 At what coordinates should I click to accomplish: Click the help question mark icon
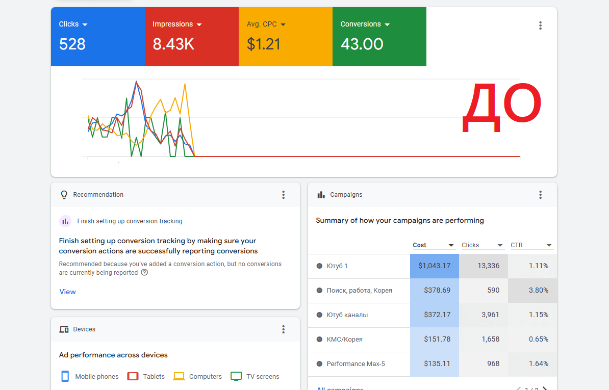point(144,272)
